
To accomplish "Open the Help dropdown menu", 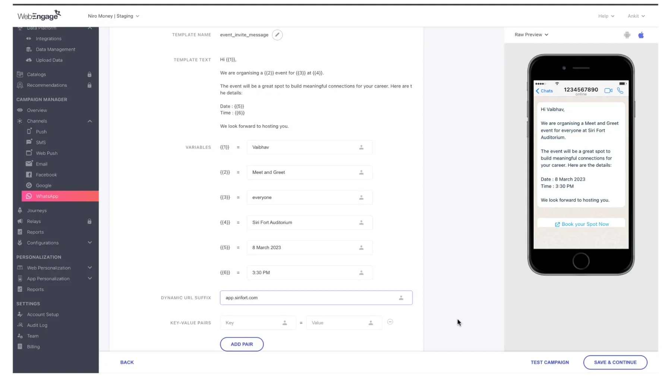I will click(x=606, y=16).
